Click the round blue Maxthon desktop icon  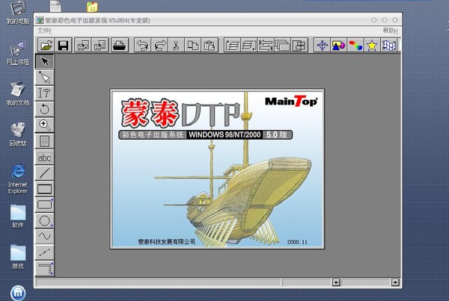18,294
